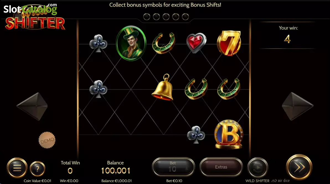Open the hamburger menu button

click(17, 168)
